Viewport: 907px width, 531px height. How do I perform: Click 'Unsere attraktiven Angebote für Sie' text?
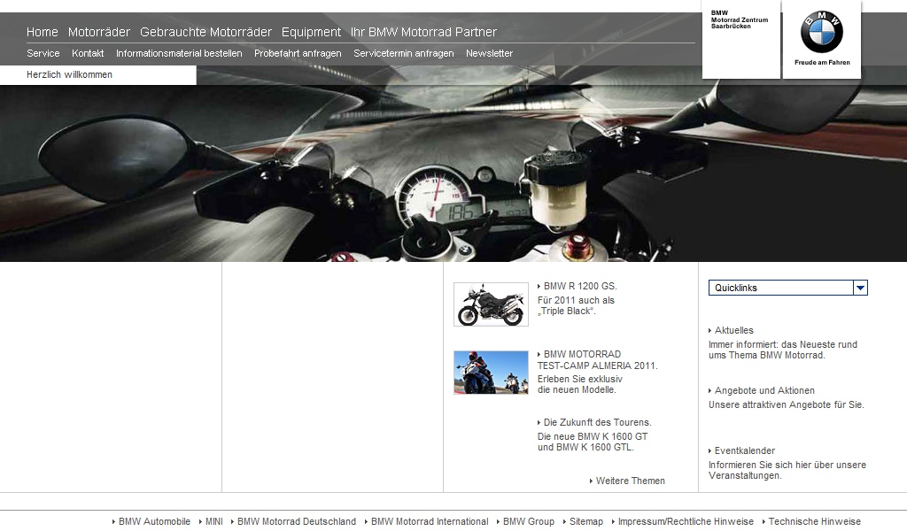pos(787,404)
